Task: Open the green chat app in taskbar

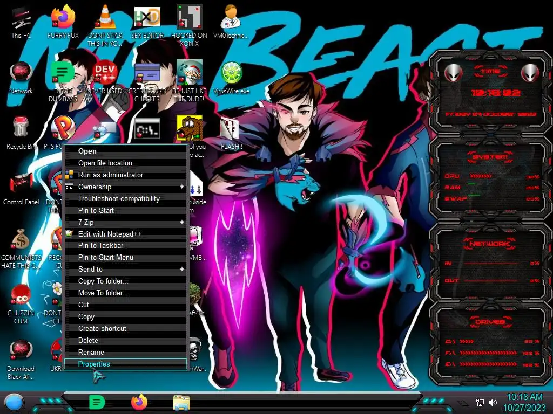Action: 97,402
